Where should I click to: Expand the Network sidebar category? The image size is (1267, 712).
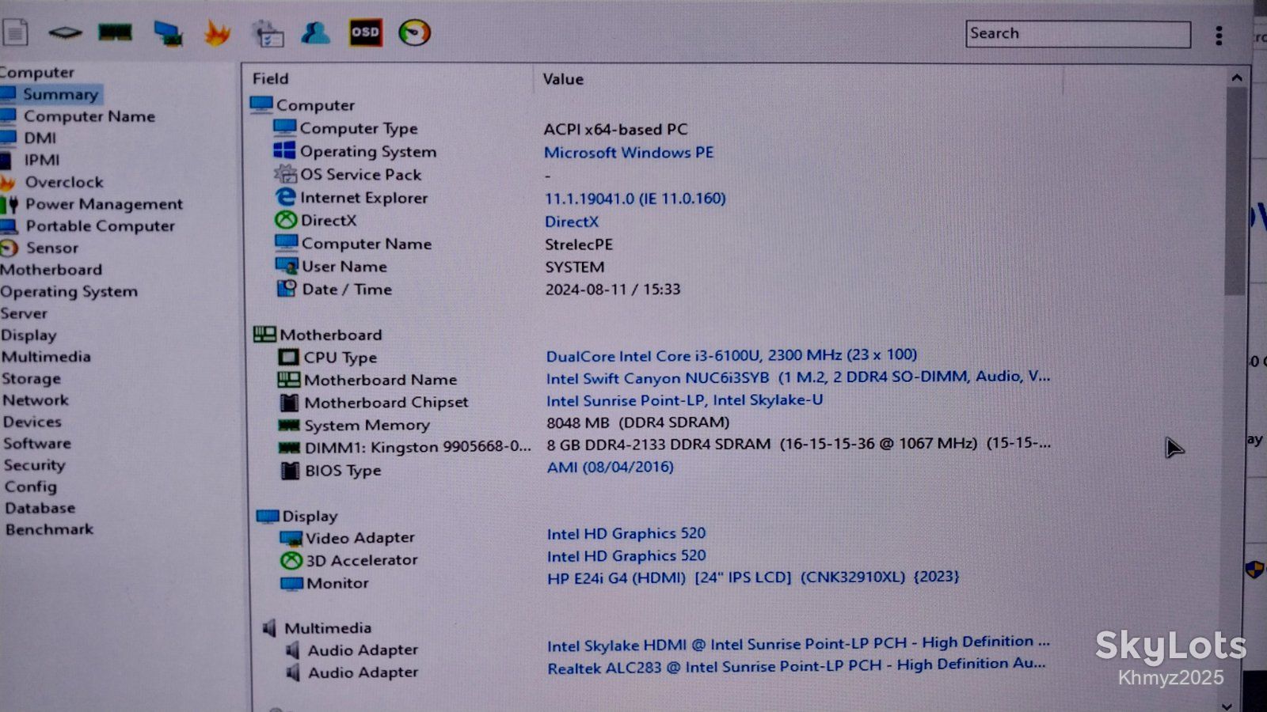tap(36, 400)
